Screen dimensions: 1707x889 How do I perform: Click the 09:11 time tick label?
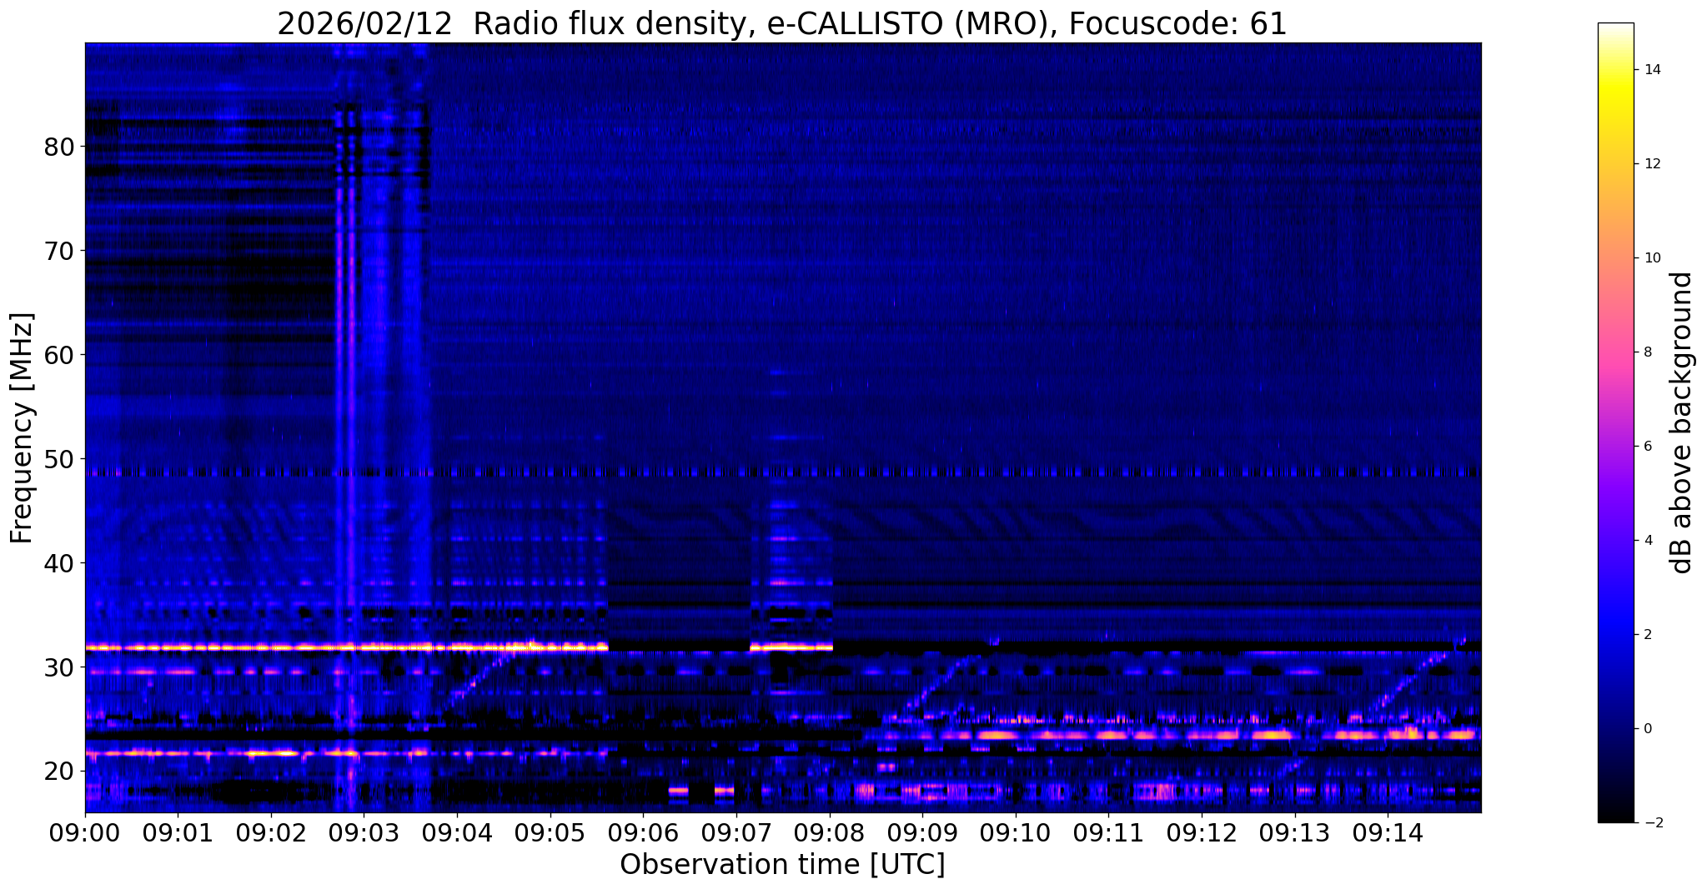click(x=1108, y=833)
